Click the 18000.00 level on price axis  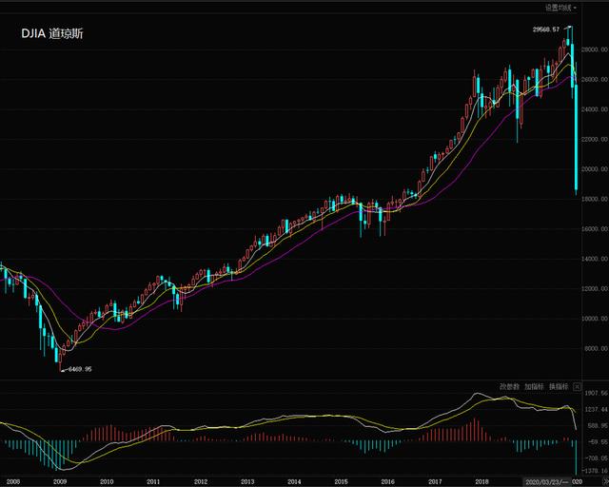click(x=595, y=199)
